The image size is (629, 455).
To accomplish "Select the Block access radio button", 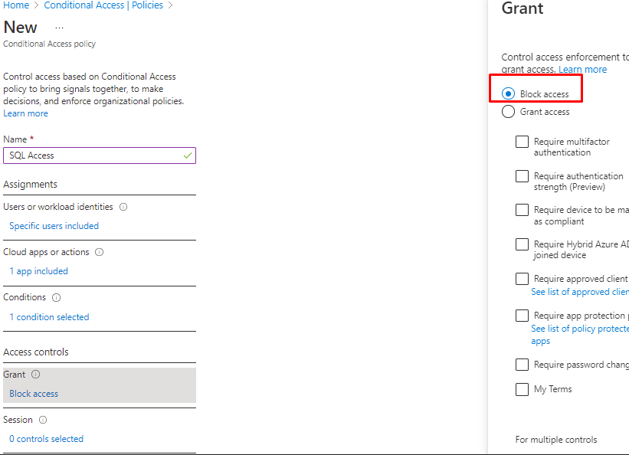I will click(508, 93).
